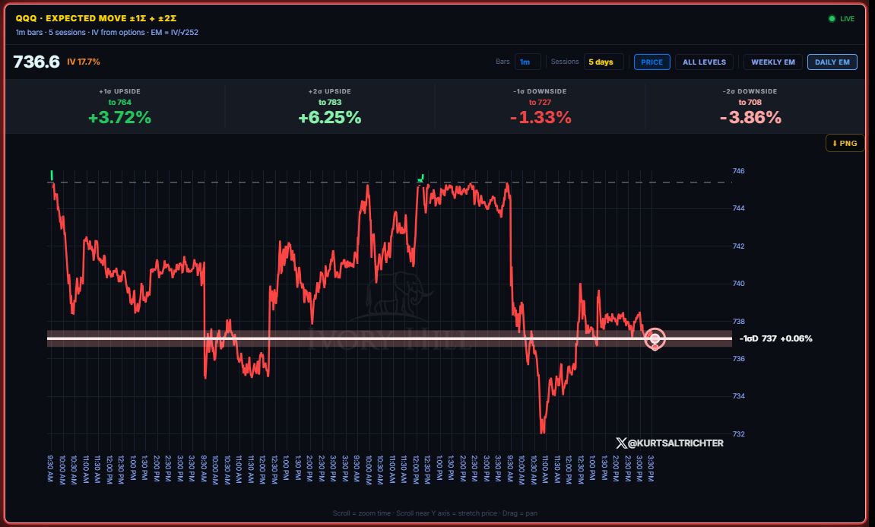Image resolution: width=875 pixels, height=527 pixels.
Task: Click the -1.33% downside value
Action: click(x=541, y=117)
